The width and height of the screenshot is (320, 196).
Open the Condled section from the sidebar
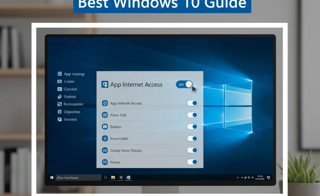[69, 89]
